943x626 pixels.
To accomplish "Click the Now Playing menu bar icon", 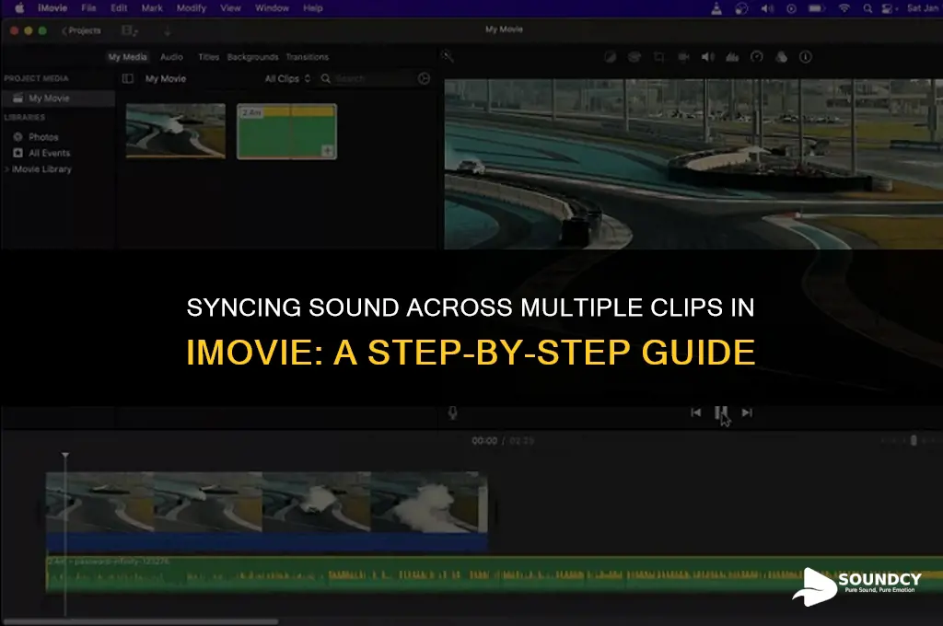I will pos(791,8).
